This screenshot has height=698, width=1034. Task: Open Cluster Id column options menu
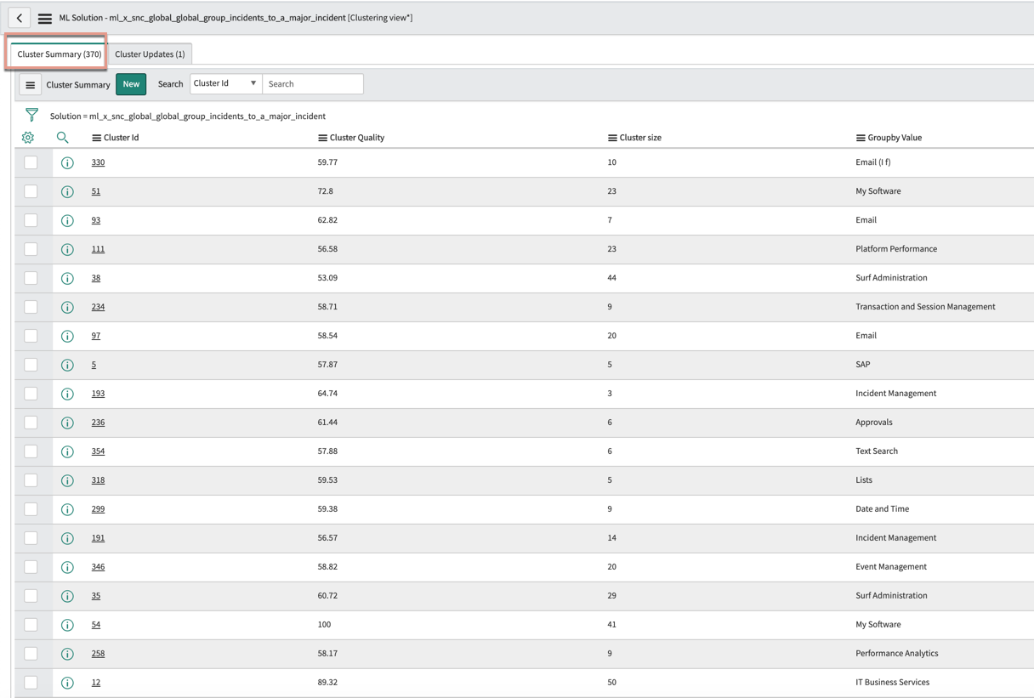[x=96, y=138]
